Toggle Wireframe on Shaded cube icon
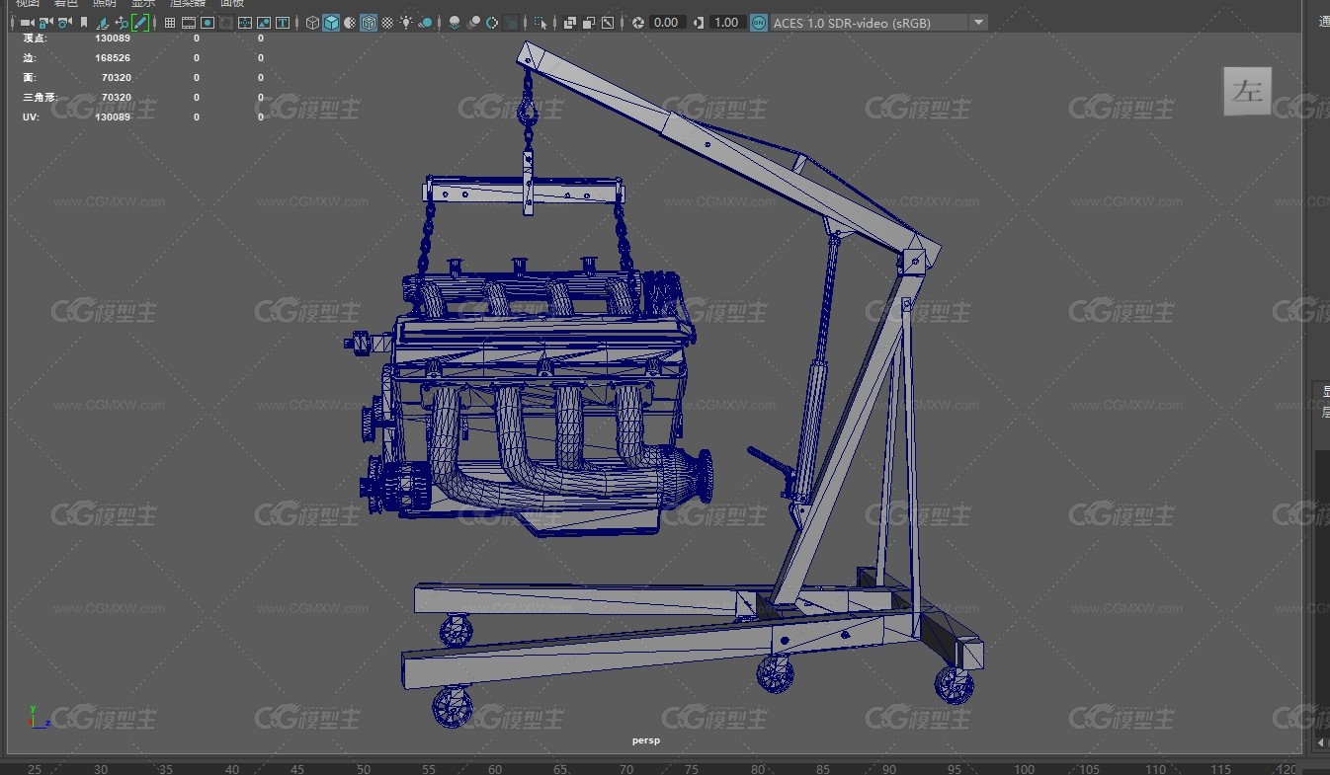Viewport: 1330px width, 775px height. point(369,22)
